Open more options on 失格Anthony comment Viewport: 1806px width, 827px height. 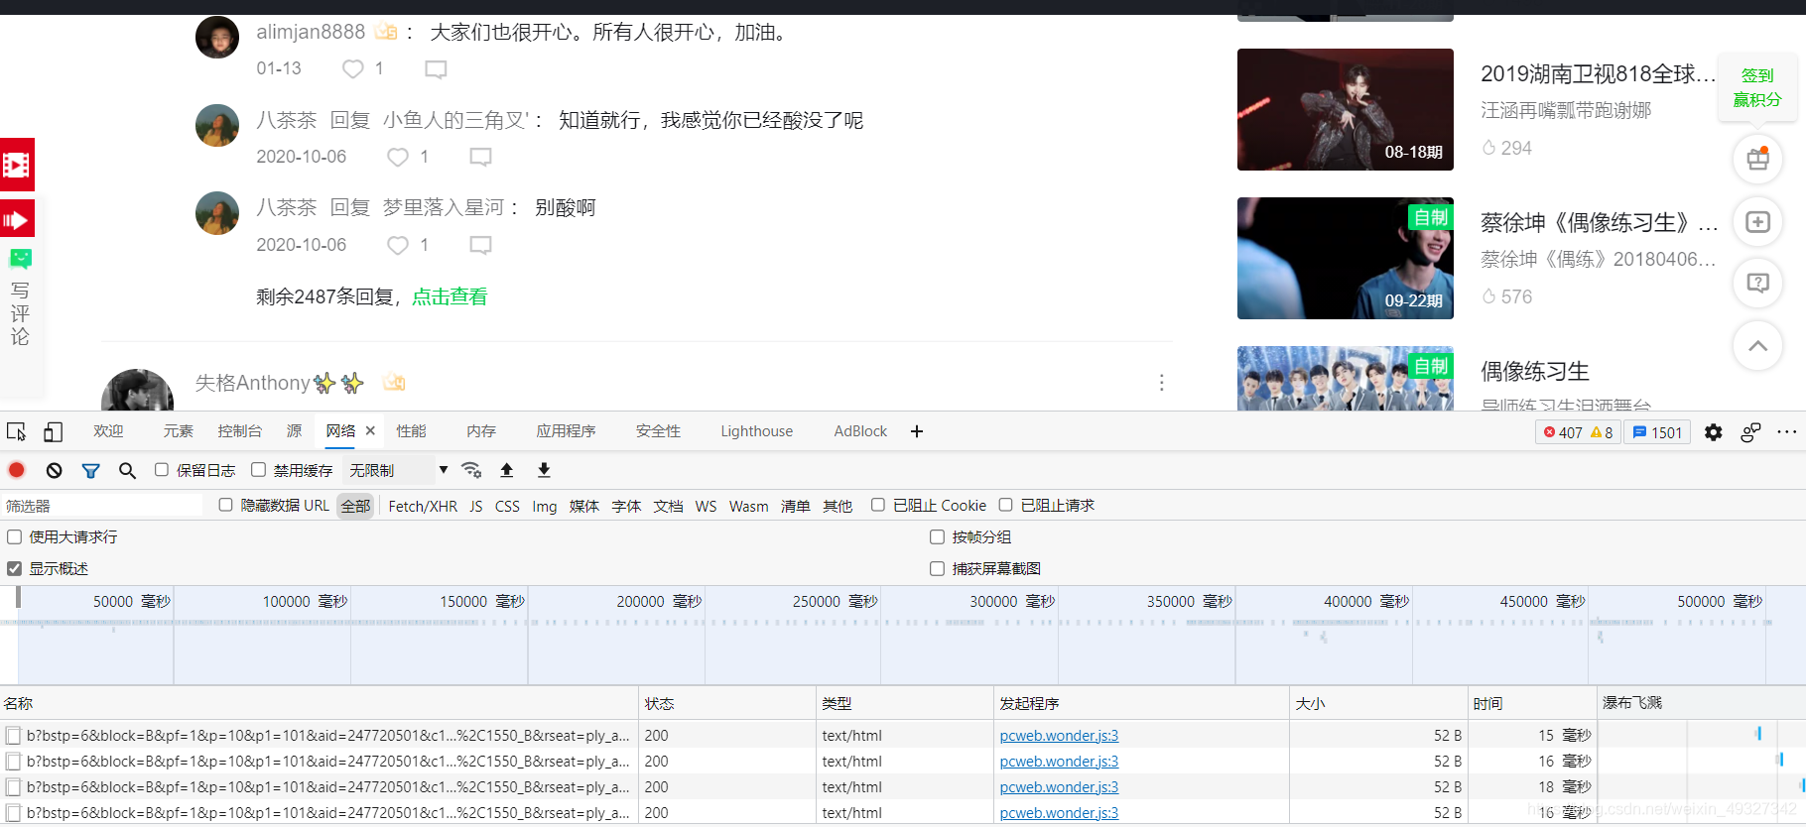[1161, 383]
